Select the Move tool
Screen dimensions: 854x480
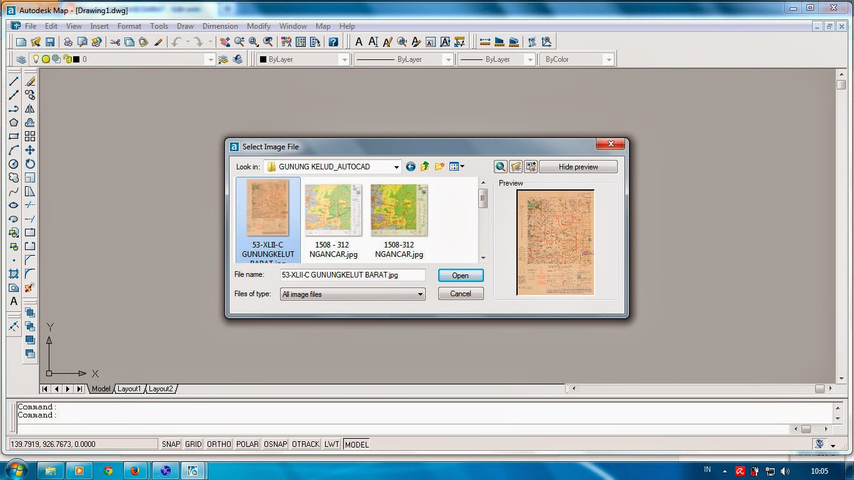click(x=30, y=150)
